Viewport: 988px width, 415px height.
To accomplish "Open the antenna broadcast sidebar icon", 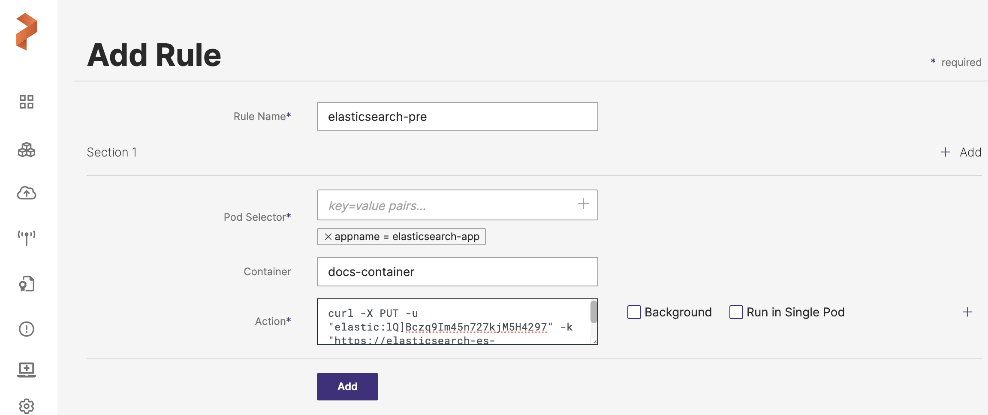I will (27, 238).
